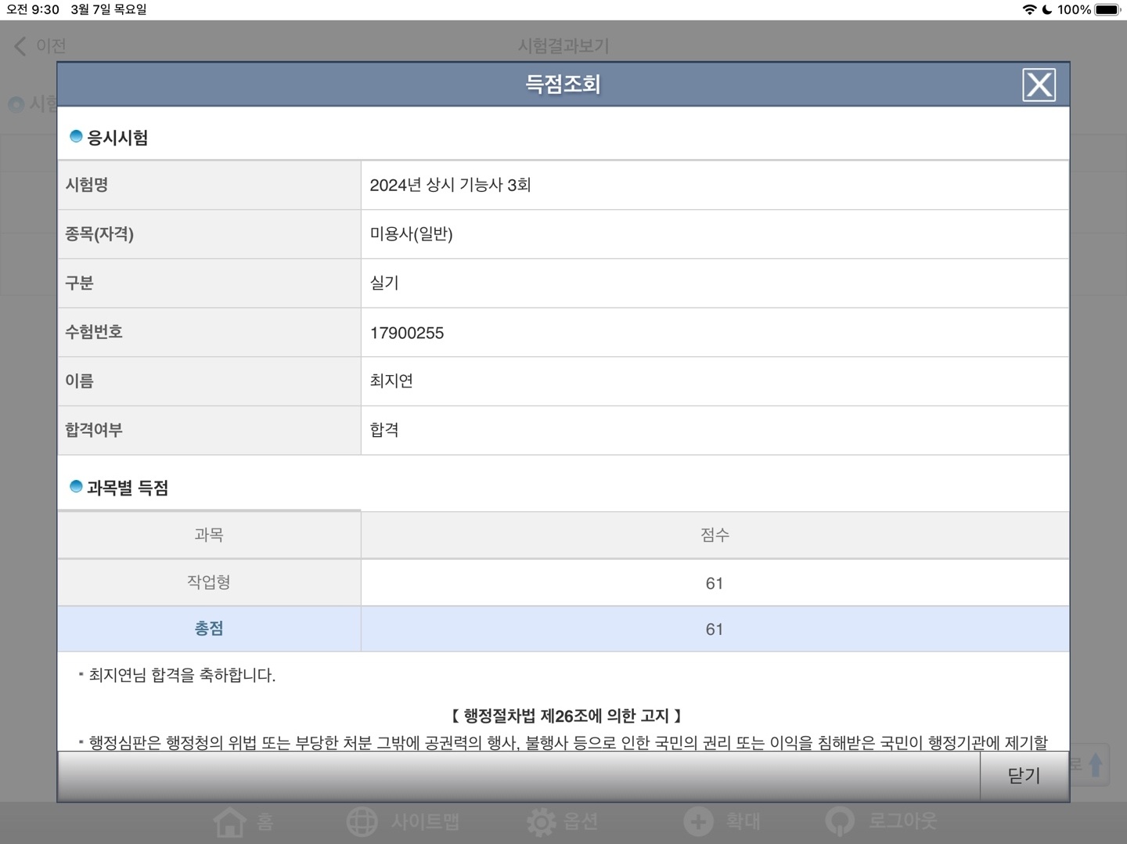
Task: Tap the Wi-Fi icon in status bar
Action: (1029, 9)
